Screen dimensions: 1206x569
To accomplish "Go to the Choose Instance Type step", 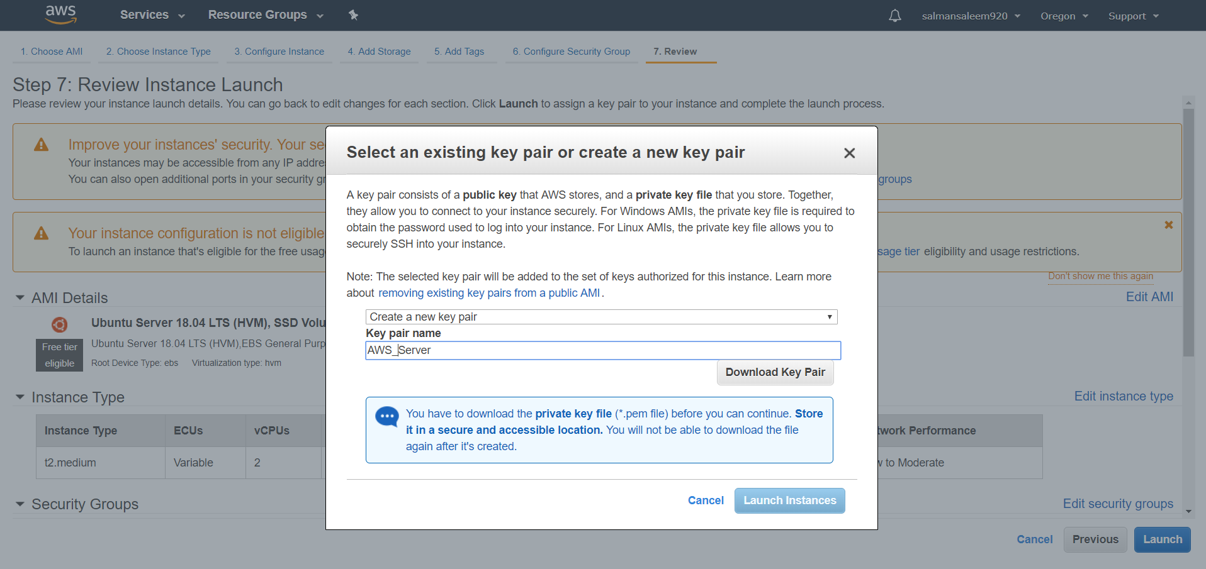I will (158, 52).
